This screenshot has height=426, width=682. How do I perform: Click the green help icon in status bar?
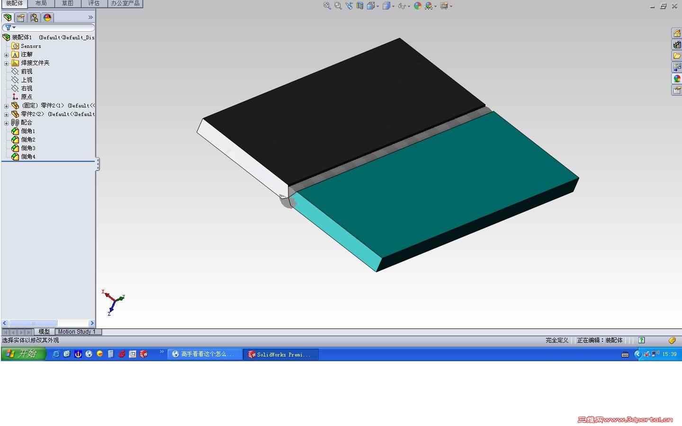[642, 340]
